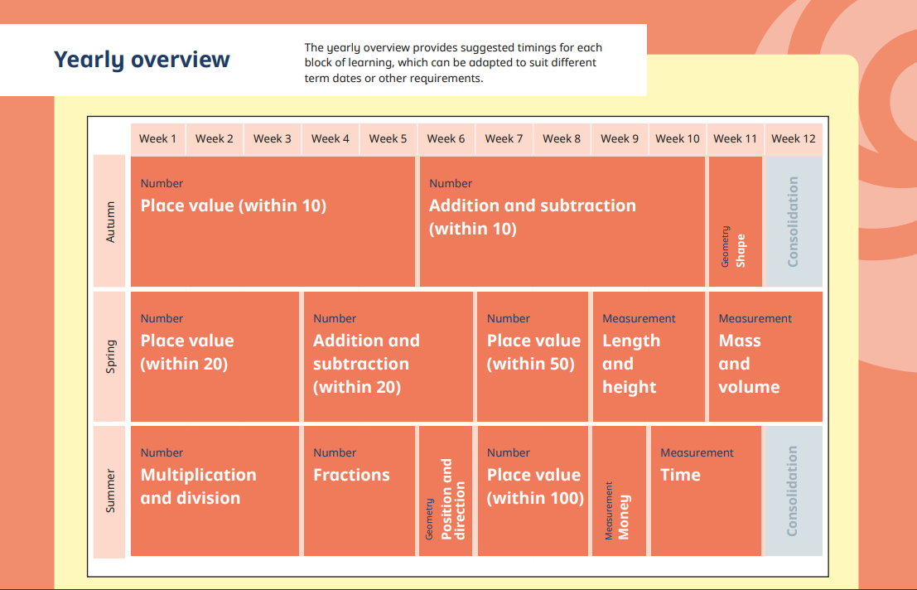Select the "Week 10" column header
This screenshot has height=590, width=917.
[x=678, y=138]
